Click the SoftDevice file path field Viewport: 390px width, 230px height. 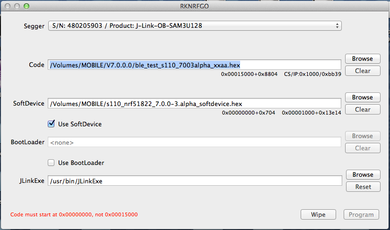tap(194, 104)
